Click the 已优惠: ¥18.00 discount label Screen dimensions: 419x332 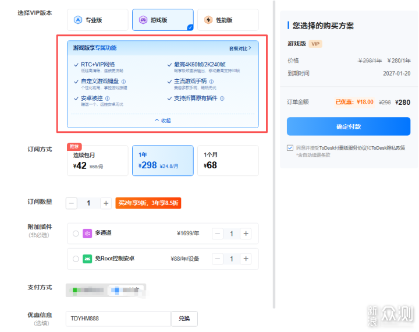[x=354, y=102]
